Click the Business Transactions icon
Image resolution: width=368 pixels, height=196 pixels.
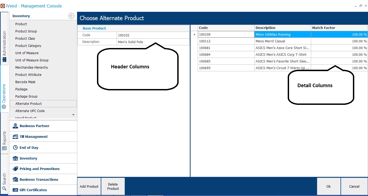point(15,179)
